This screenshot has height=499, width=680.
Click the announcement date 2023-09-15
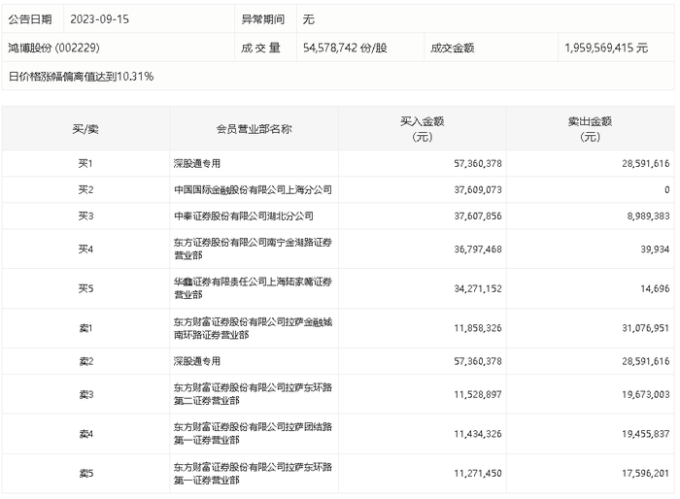tap(99, 19)
